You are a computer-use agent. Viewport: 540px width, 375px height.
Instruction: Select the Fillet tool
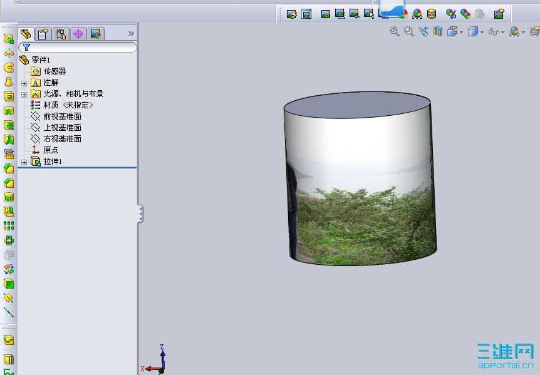click(9, 168)
